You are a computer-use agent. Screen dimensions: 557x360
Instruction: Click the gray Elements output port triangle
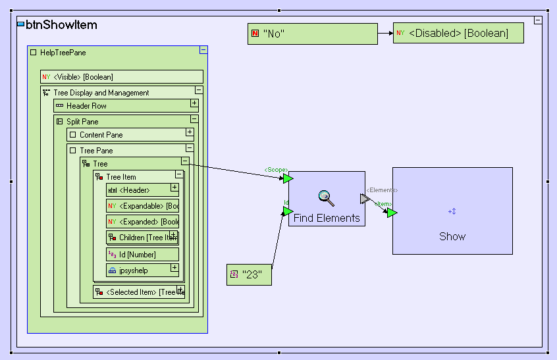click(x=365, y=199)
